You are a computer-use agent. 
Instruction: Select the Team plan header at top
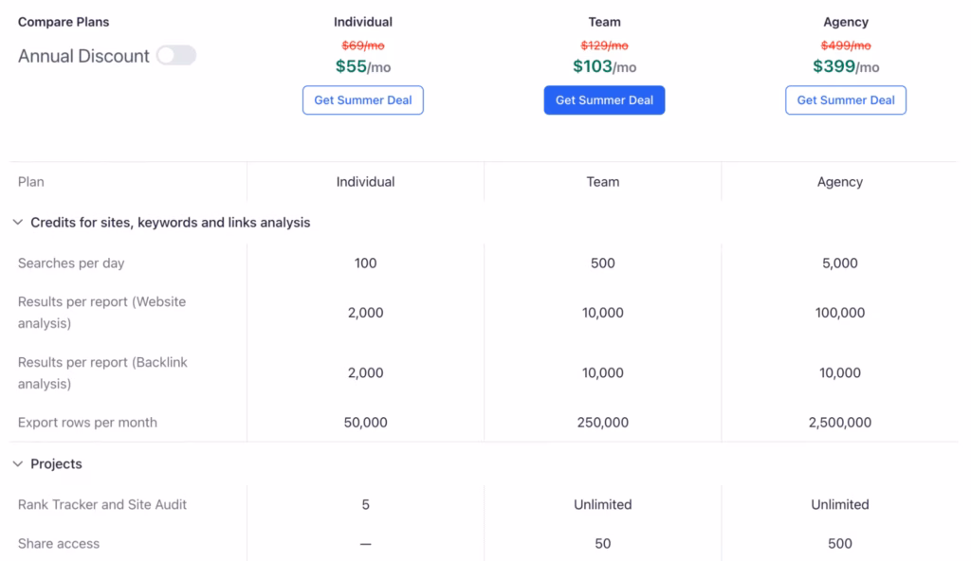tap(604, 22)
